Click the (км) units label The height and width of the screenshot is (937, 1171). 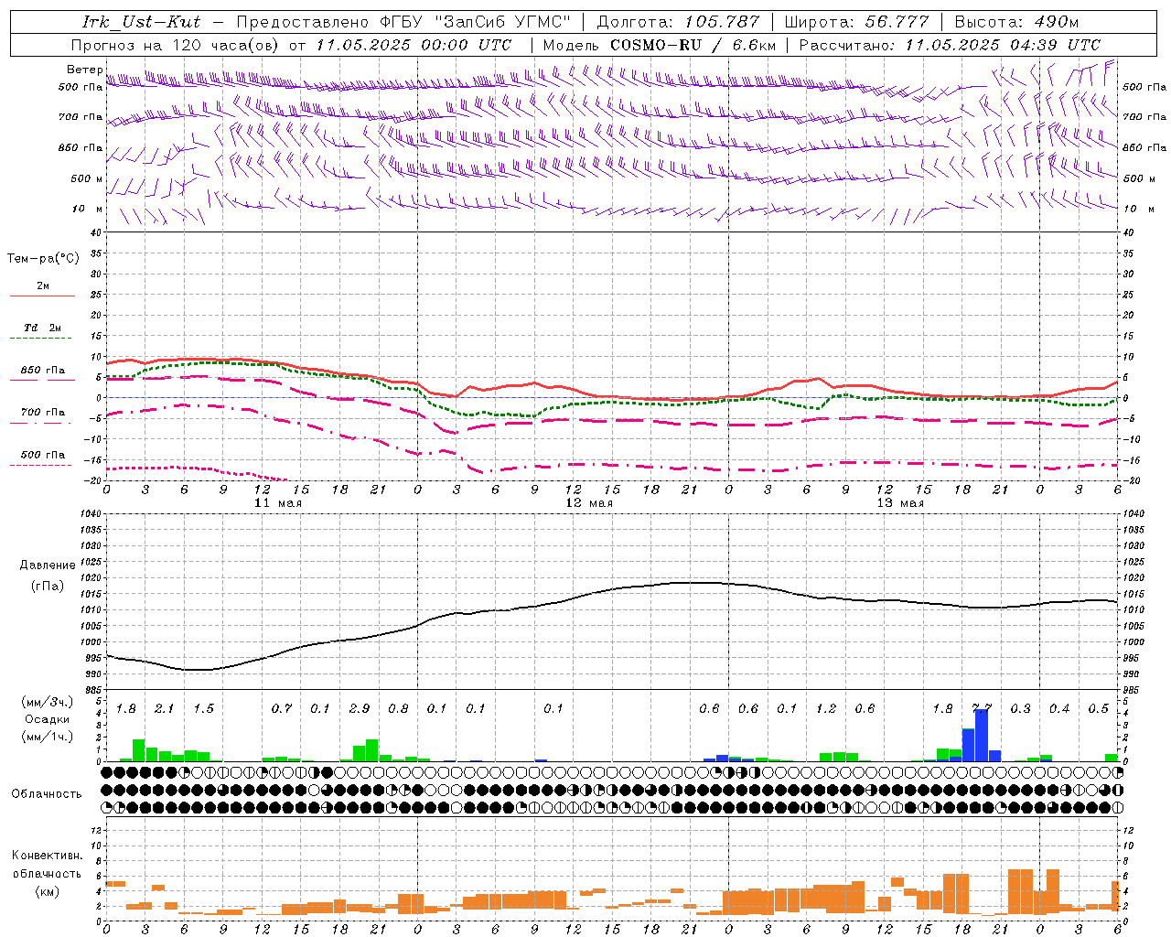[48, 890]
